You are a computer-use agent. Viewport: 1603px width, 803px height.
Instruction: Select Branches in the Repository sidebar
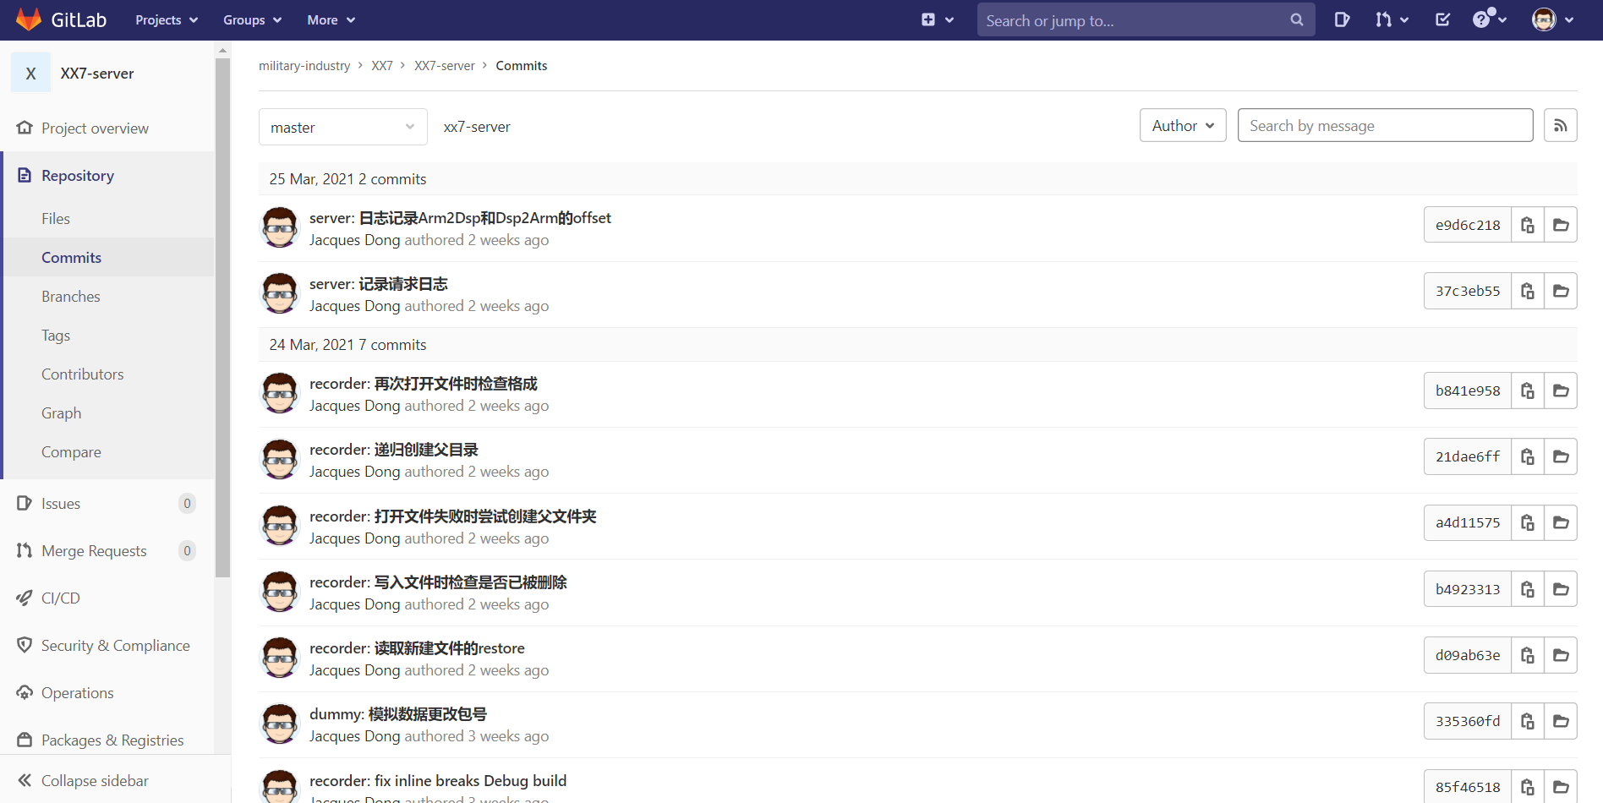pyautogui.click(x=71, y=297)
